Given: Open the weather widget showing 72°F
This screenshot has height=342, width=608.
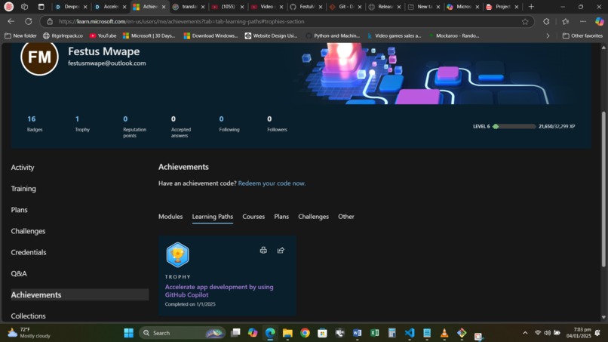Looking at the screenshot, I should pyautogui.click(x=29, y=333).
